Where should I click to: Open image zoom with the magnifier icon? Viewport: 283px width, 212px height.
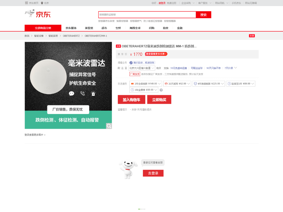[109, 126]
